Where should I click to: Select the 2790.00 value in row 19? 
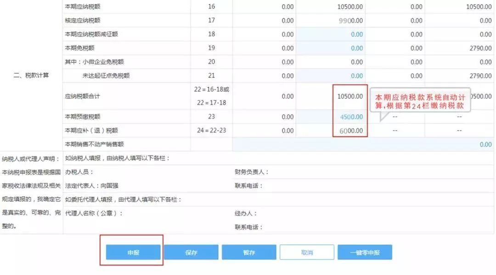coord(480,48)
